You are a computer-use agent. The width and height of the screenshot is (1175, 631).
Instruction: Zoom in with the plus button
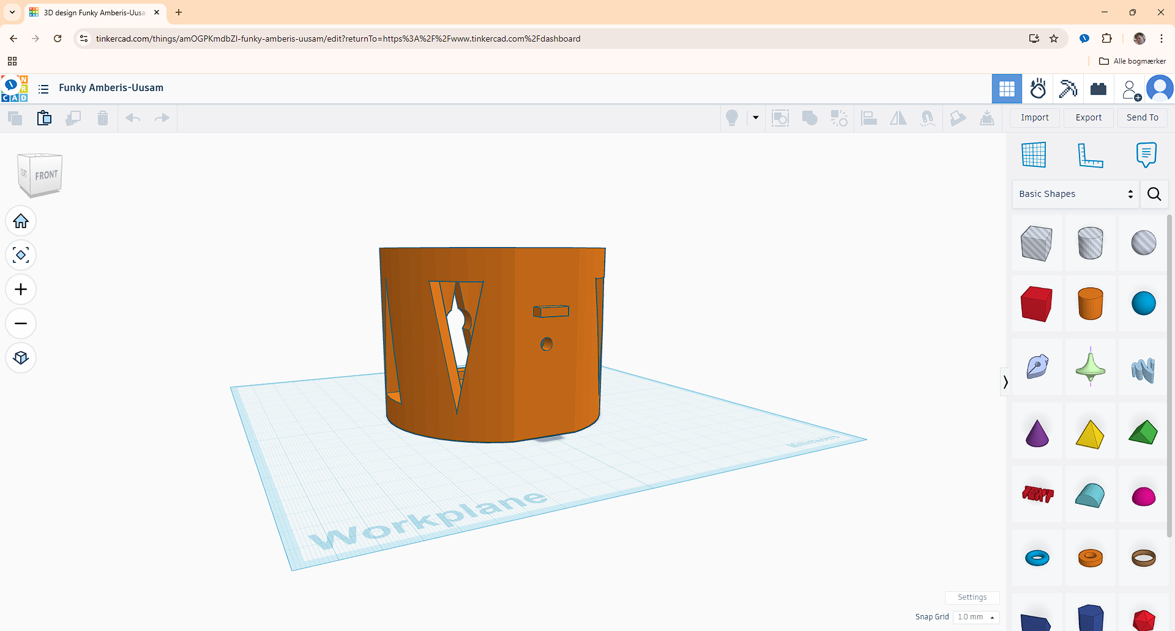[x=21, y=289]
